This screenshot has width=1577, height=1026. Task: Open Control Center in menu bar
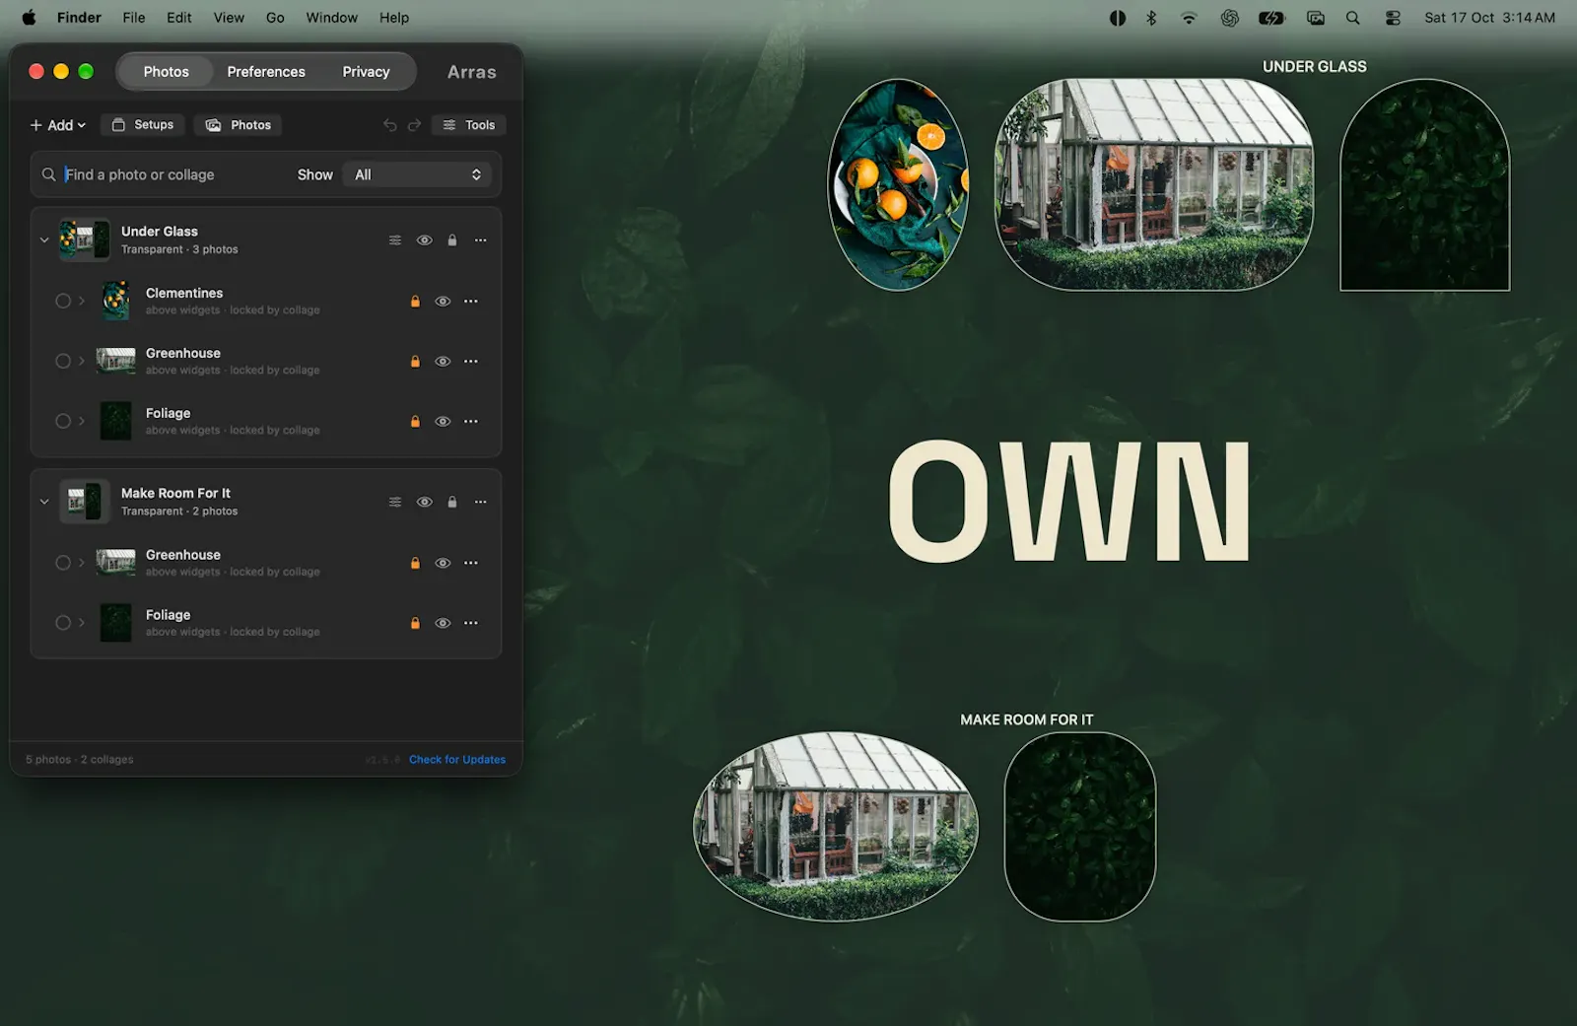click(x=1393, y=18)
